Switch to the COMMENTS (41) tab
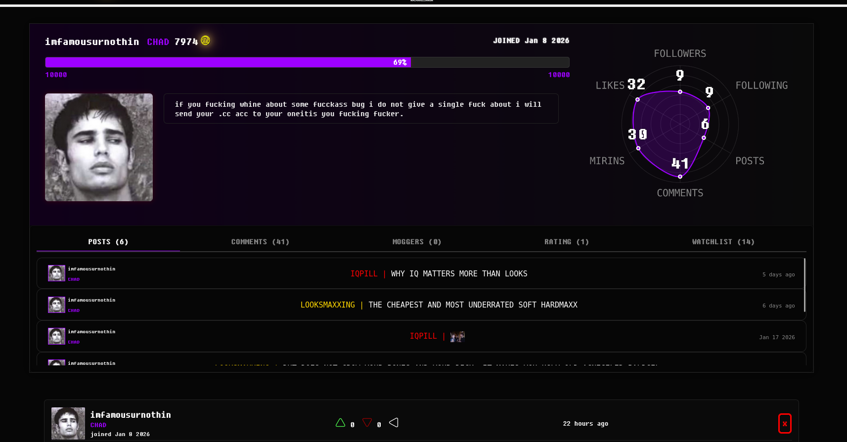Screen dimensions: 847x442 (x=260, y=242)
